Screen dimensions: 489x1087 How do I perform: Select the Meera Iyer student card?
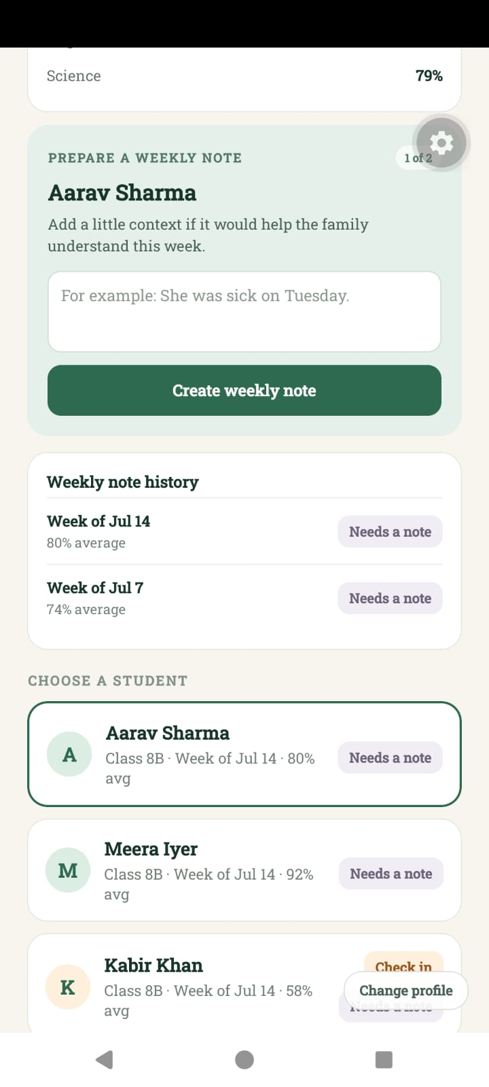click(244, 870)
